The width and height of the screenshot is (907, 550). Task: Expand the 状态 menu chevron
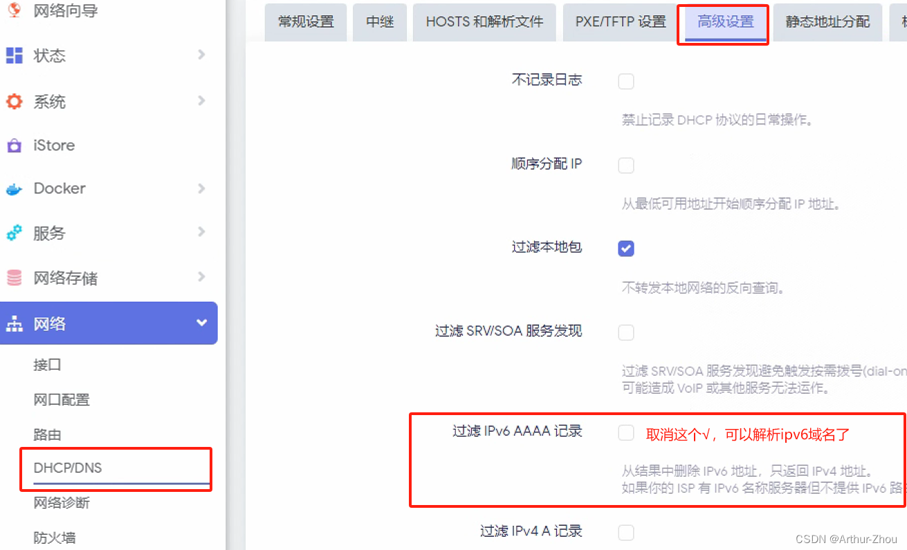coord(201,54)
